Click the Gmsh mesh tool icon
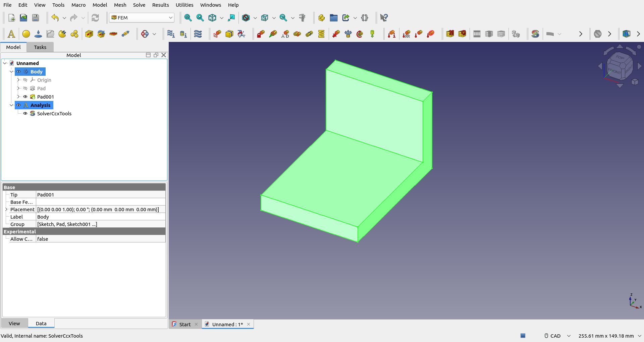644x342 pixels. [x=462, y=34]
